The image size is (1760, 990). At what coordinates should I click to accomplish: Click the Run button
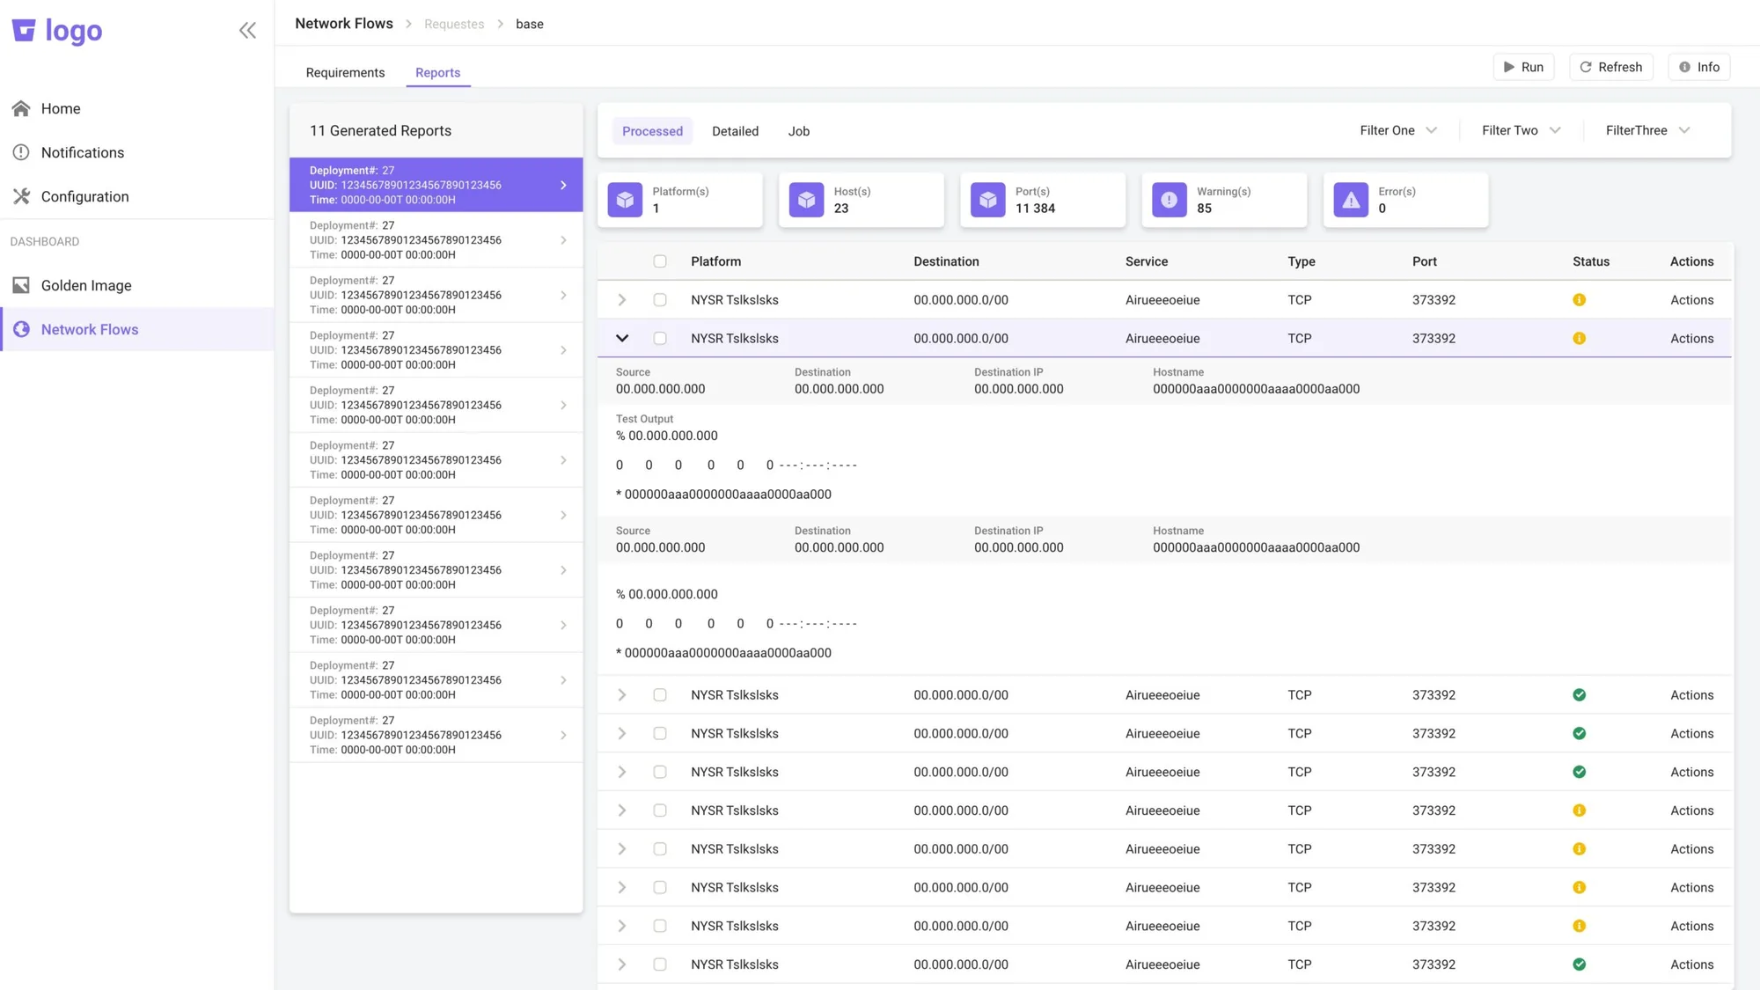pyautogui.click(x=1523, y=67)
